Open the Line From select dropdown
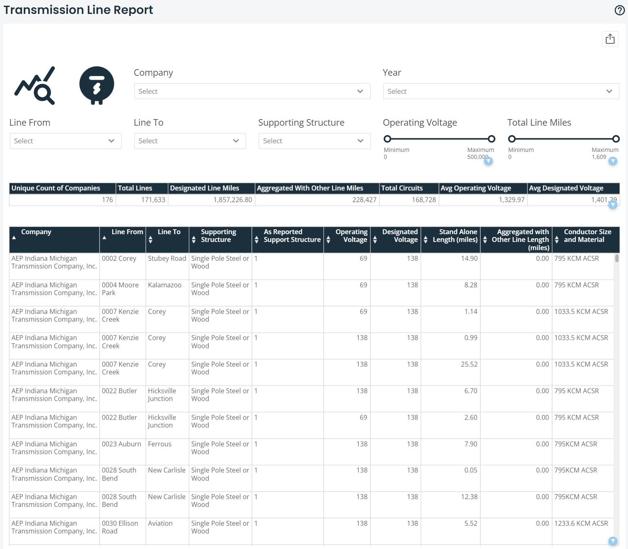Viewport: 628px width, 549px height. click(66, 141)
